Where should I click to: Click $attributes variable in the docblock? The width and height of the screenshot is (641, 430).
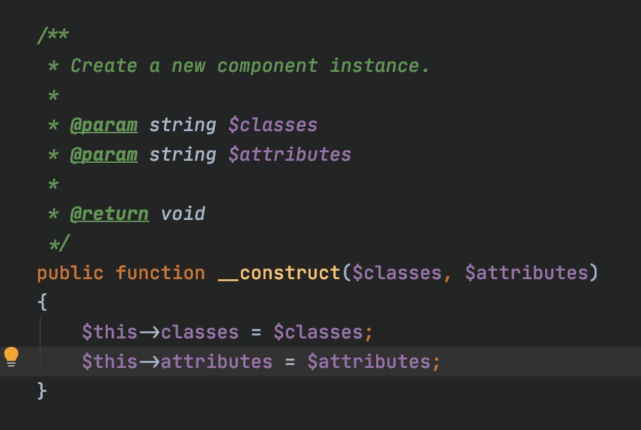pos(290,154)
